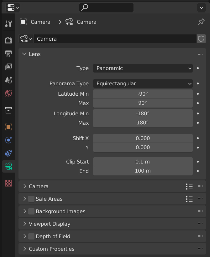Click the Clip Start value field
The height and width of the screenshot is (257, 210).
(143, 162)
